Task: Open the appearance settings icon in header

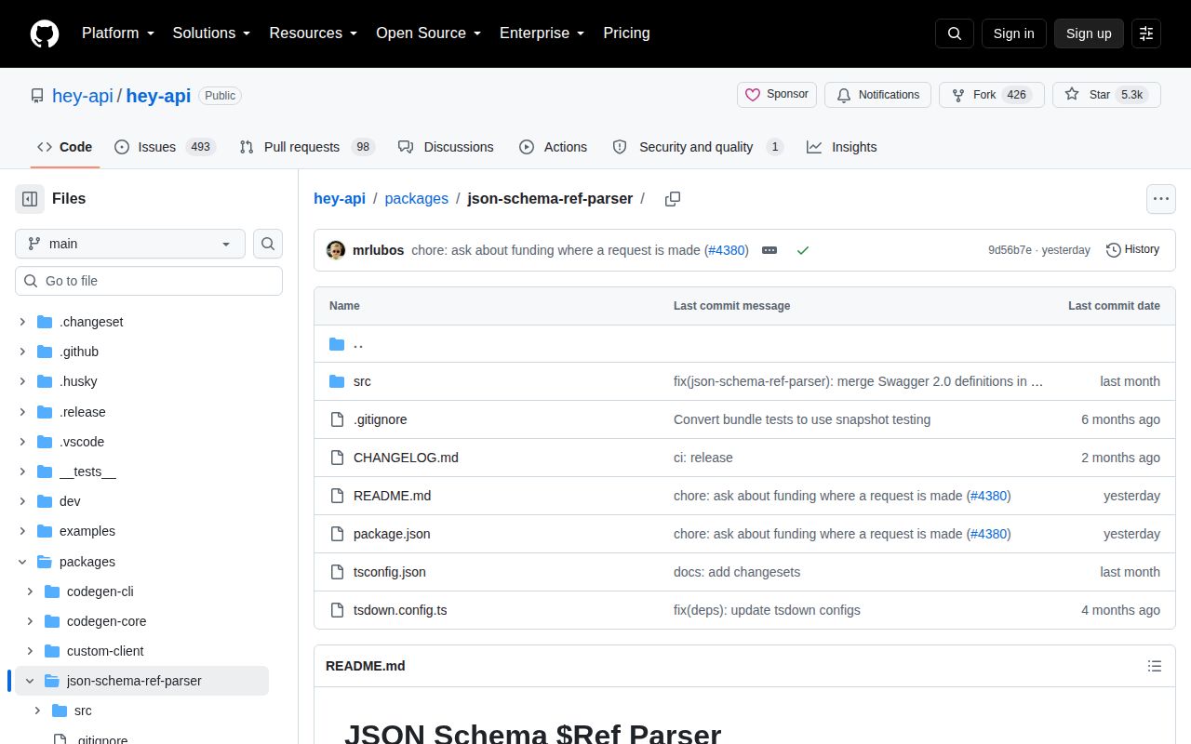Action: pos(1146,33)
